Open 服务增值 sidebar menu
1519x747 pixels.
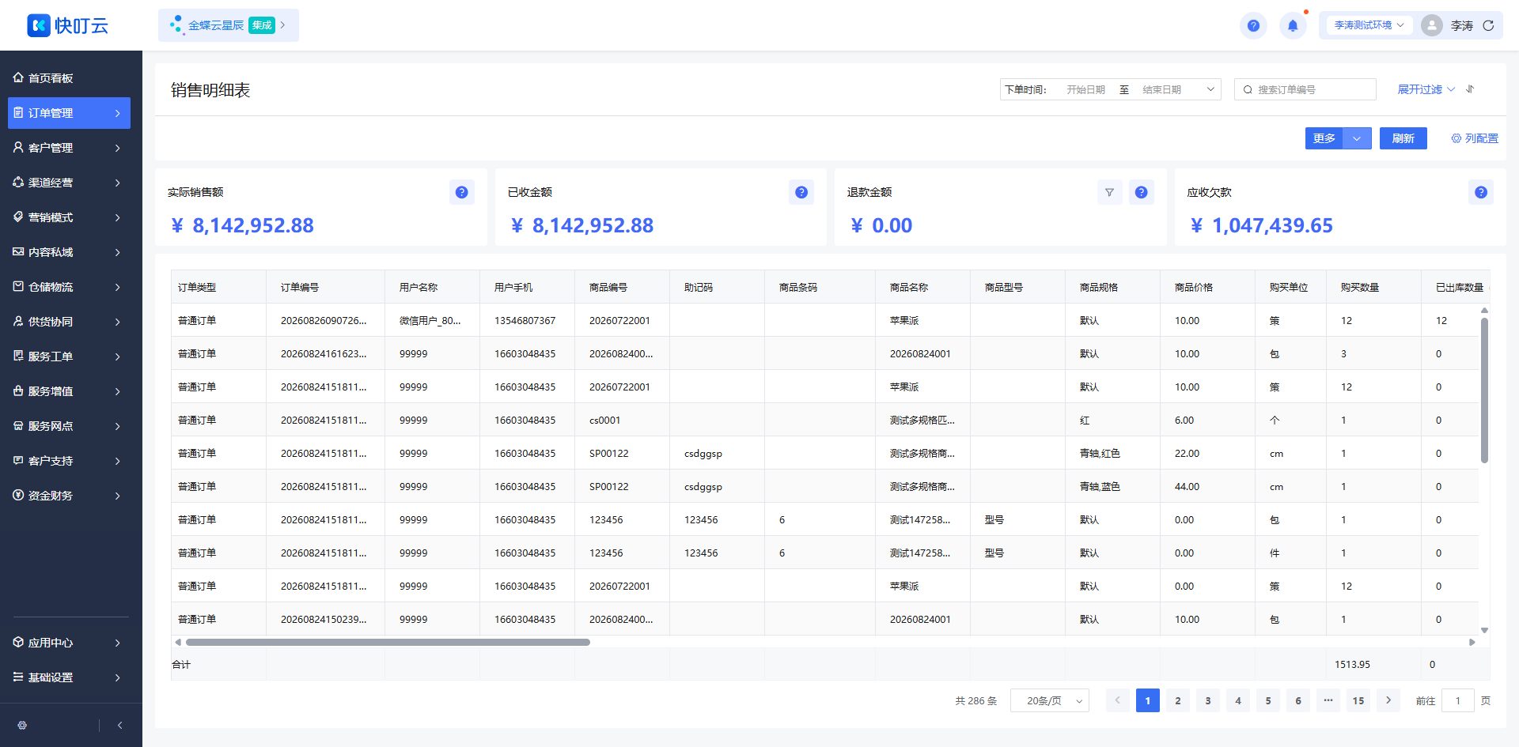pyautogui.click(x=69, y=391)
